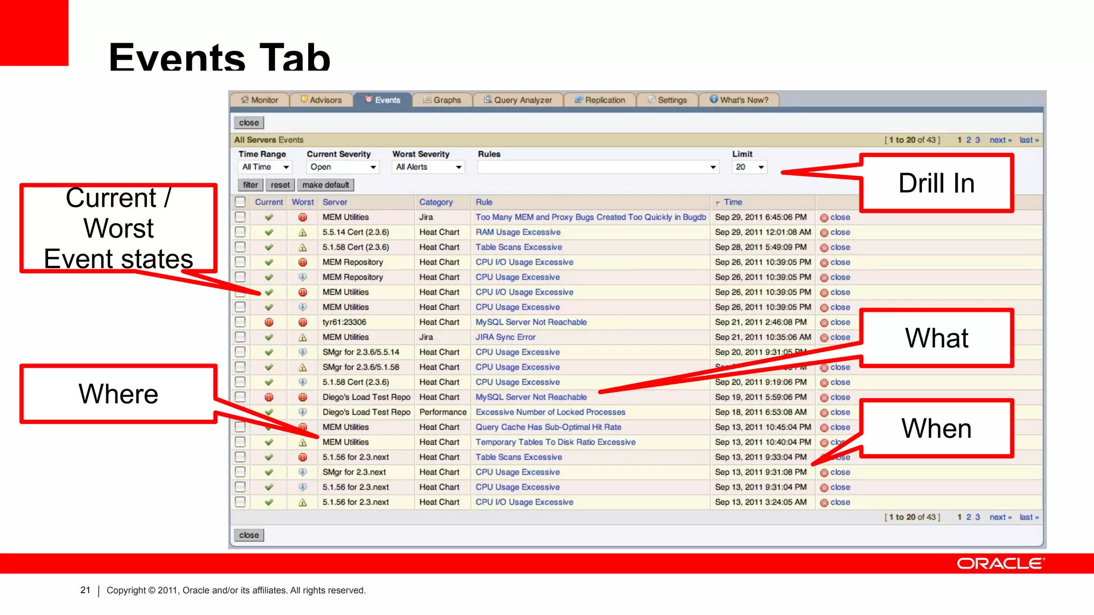The width and height of the screenshot is (1094, 615).
Task: Click the critical worst icon in first MEM Utilities row
Action: pyautogui.click(x=302, y=217)
